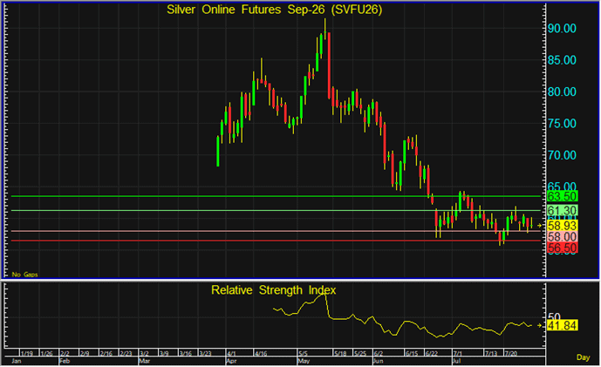This screenshot has height=367, width=601.
Task: Click the arrow marker beside the 41.84 tag
Action: [539, 326]
